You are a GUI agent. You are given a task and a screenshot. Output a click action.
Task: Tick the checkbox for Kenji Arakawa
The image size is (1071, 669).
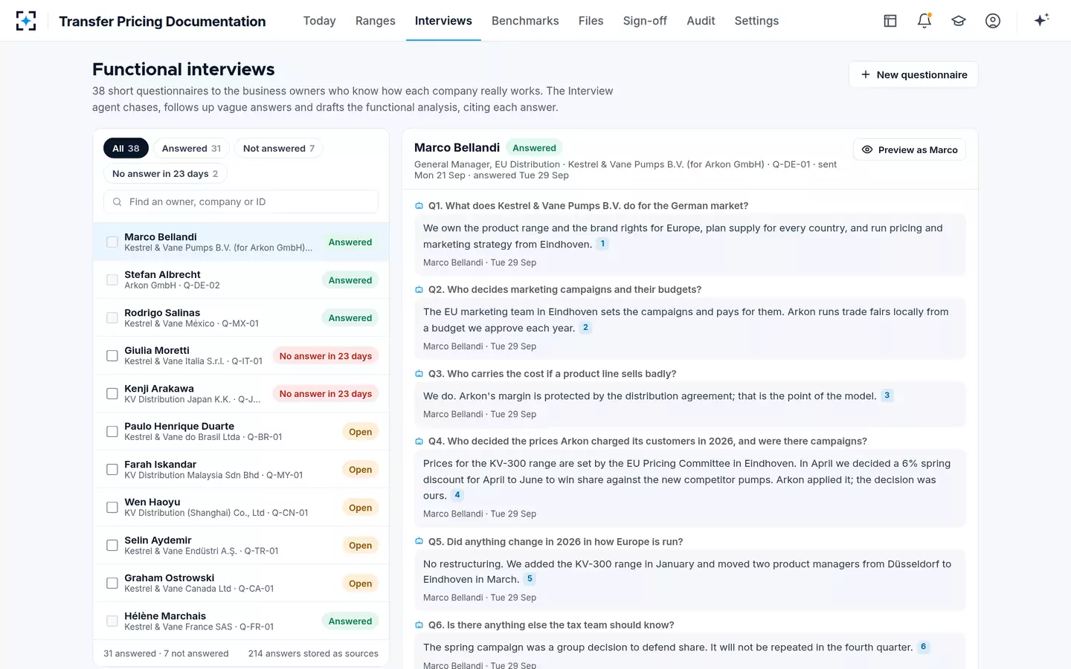(x=112, y=394)
